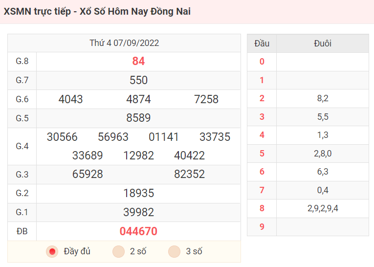Click the G.3 number 65928

(88, 174)
